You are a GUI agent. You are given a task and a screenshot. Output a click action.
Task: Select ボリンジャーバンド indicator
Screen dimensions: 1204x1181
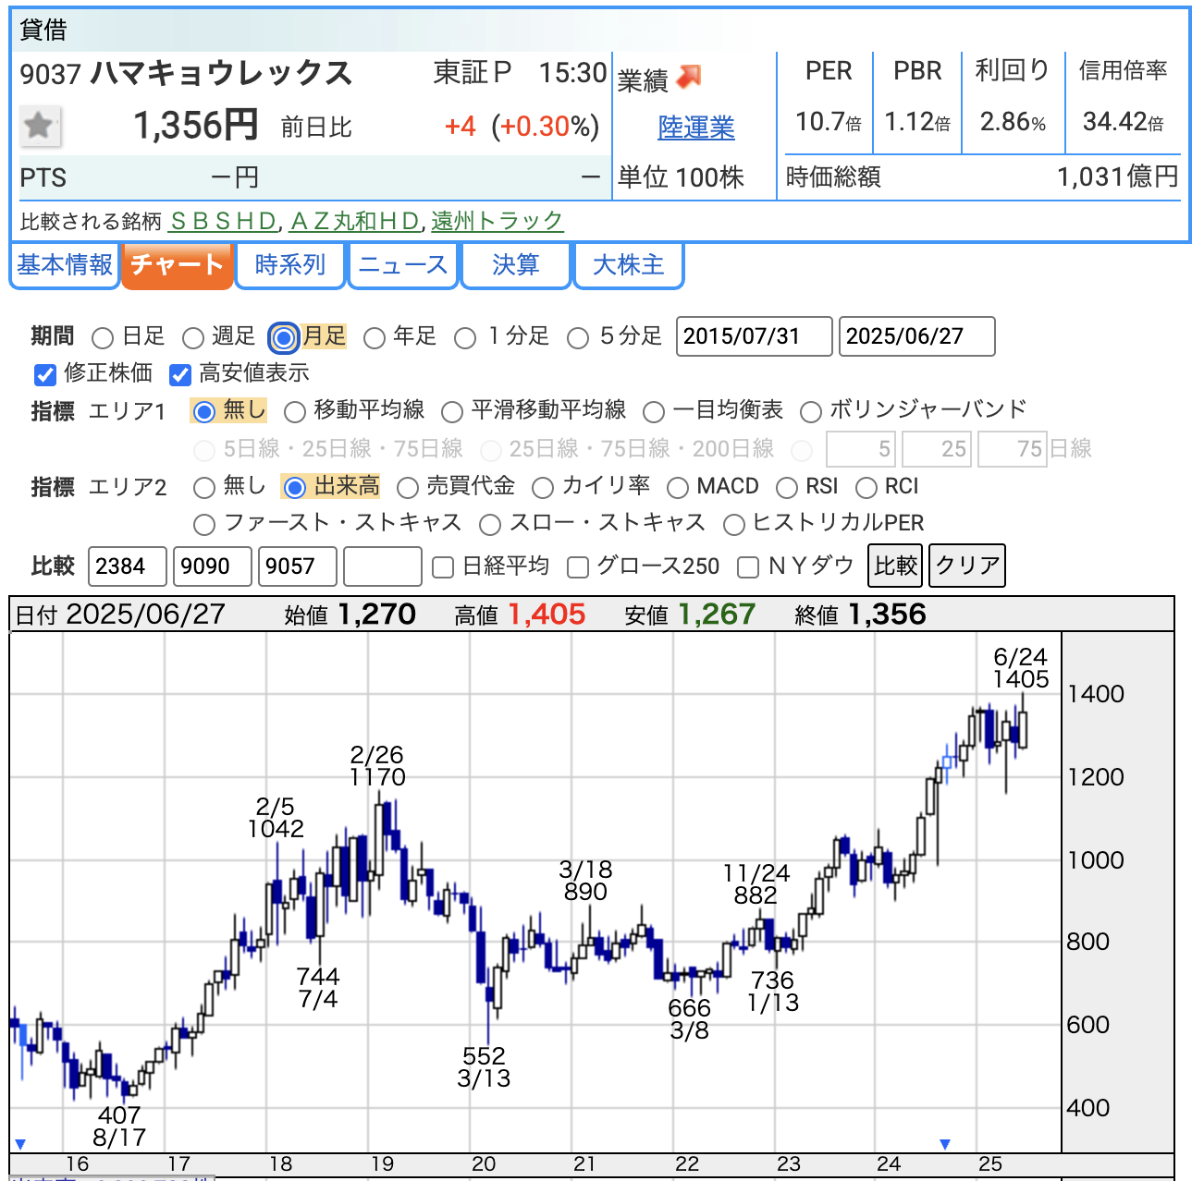[811, 412]
